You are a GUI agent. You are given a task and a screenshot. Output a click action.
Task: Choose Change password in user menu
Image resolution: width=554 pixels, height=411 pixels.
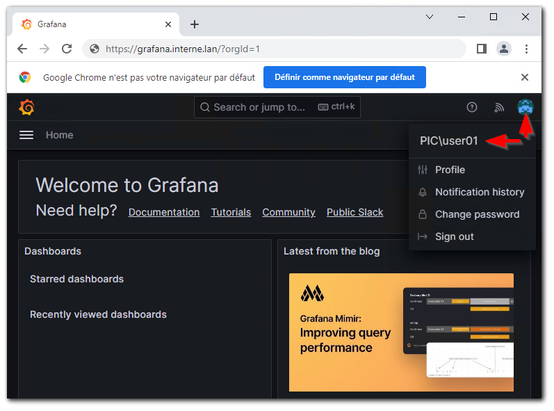coord(472,214)
